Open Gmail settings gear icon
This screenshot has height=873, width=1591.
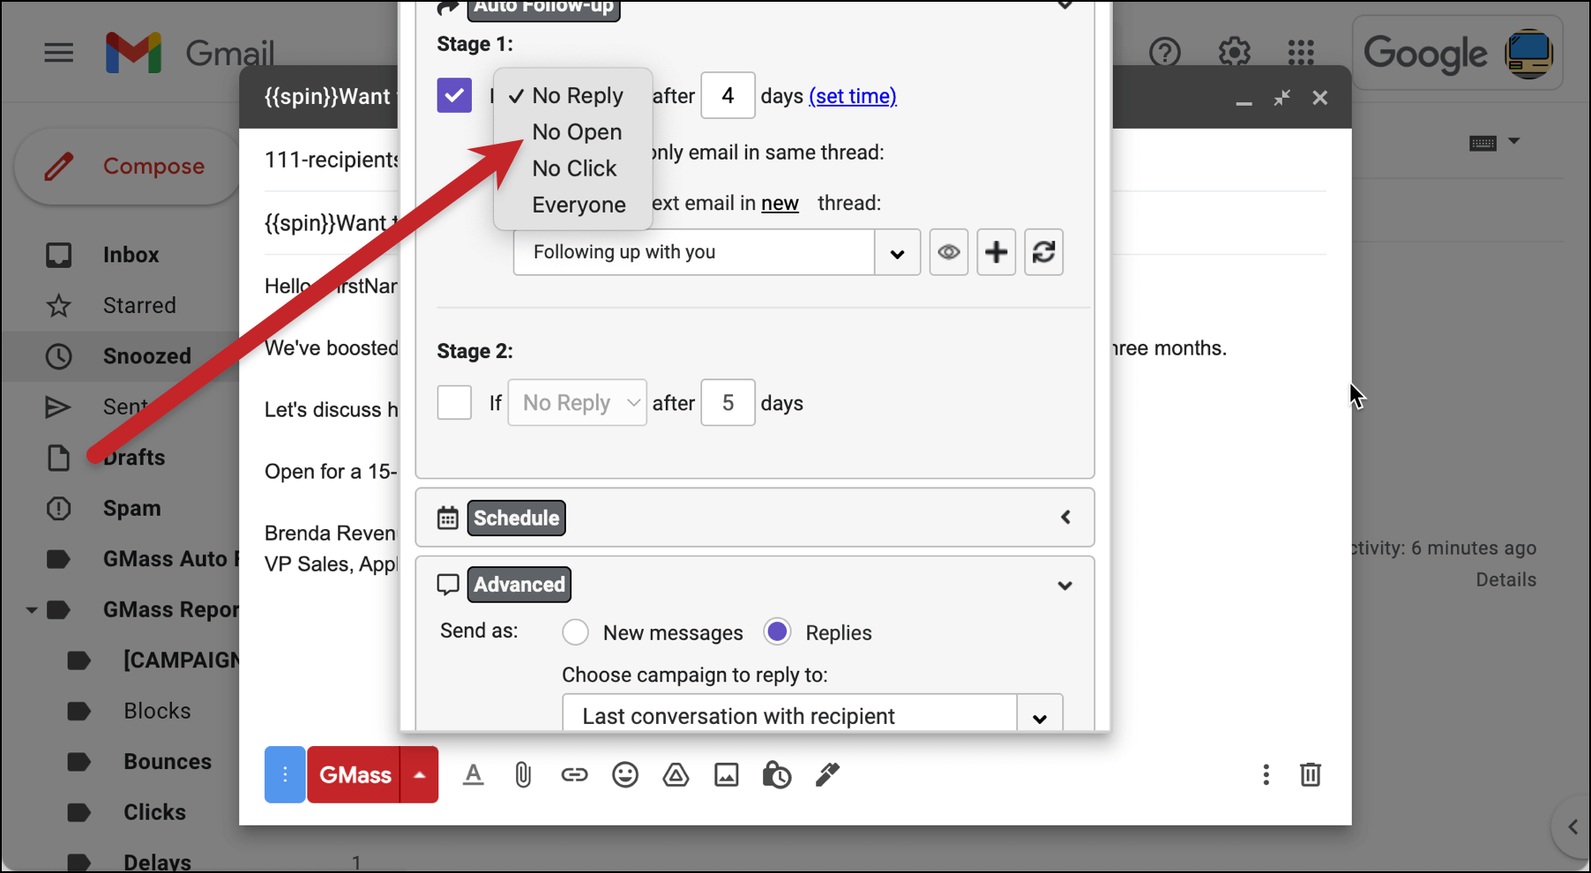coord(1234,53)
